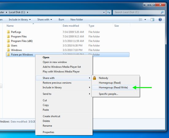Choose Rename from the context menu
The height and width of the screenshot is (138, 169).
click(64, 126)
